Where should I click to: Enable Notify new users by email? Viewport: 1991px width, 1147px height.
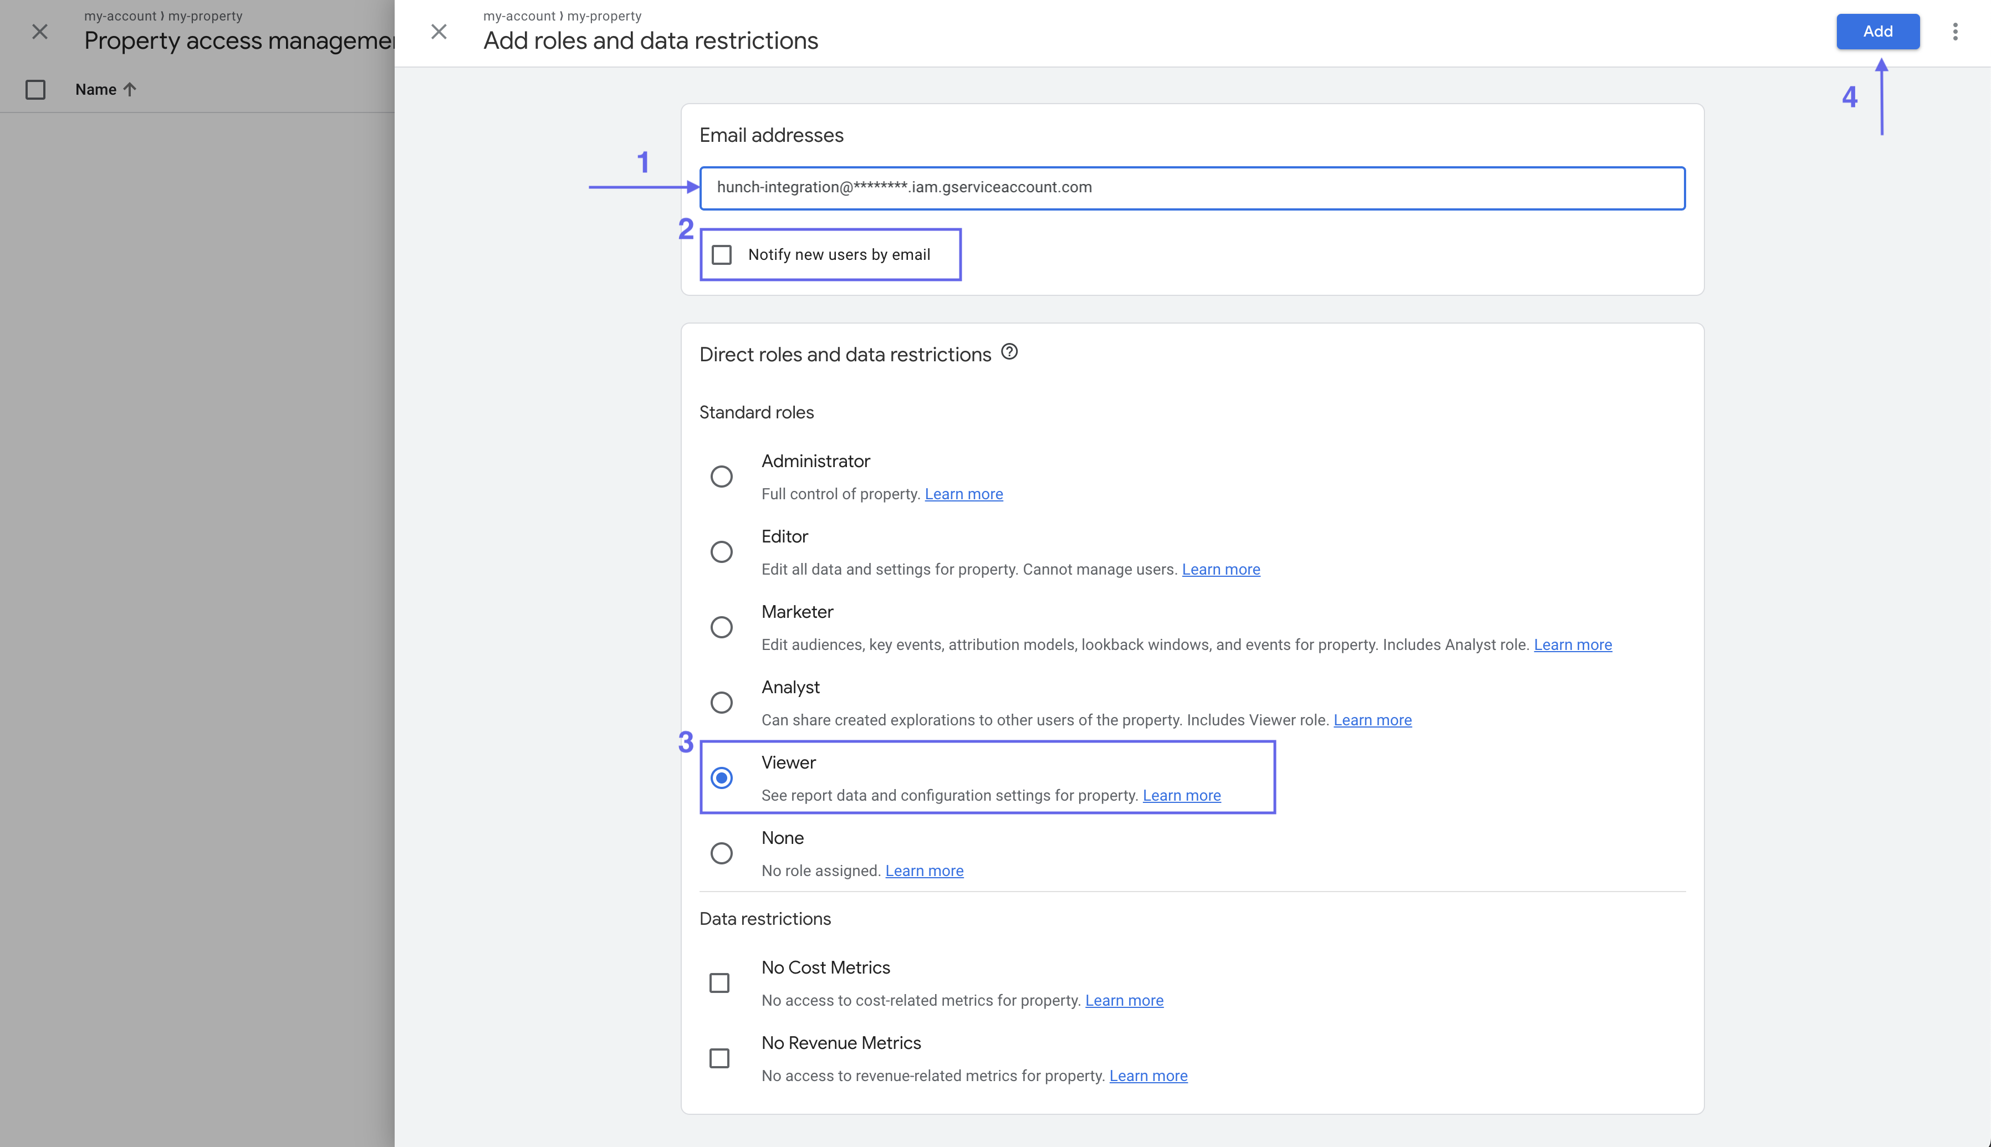coord(722,254)
